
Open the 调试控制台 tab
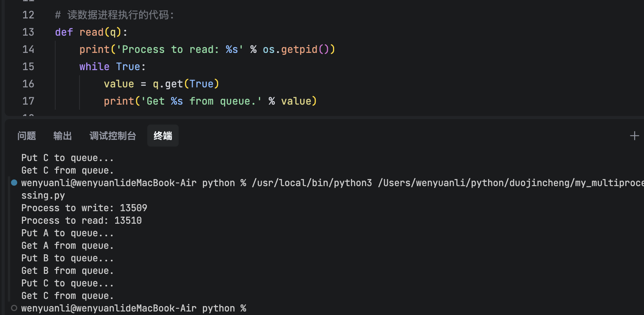point(113,136)
